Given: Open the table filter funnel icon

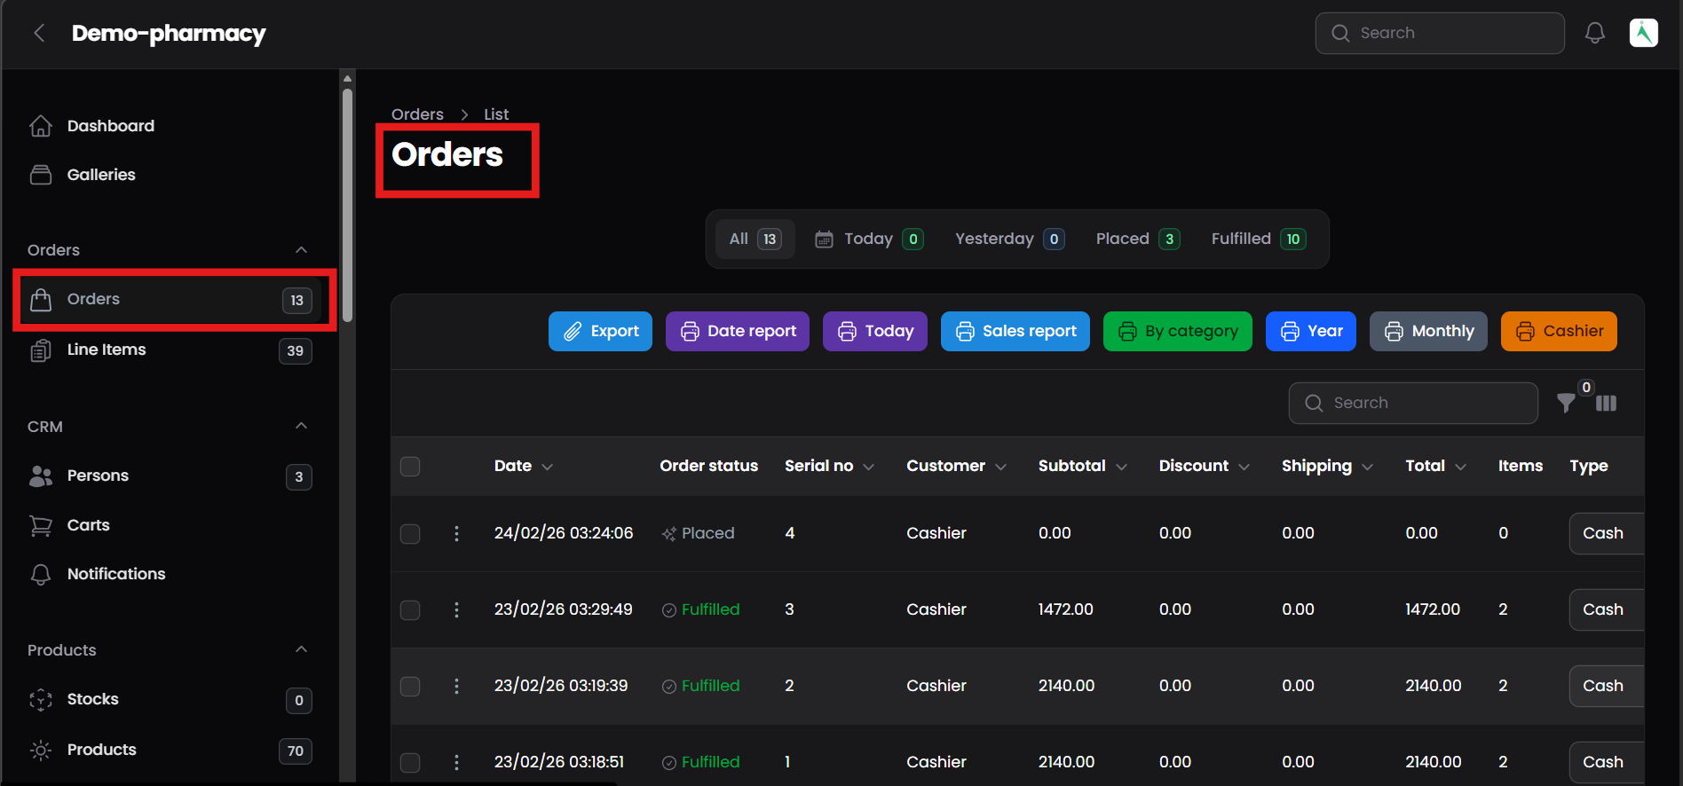Looking at the screenshot, I should pos(1566,404).
